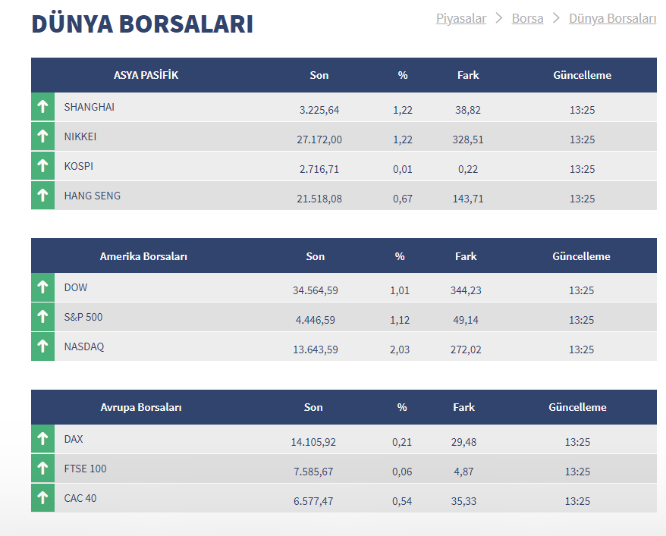Open the FTSE 100 index name
This screenshot has height=536, width=666.
[x=85, y=469]
